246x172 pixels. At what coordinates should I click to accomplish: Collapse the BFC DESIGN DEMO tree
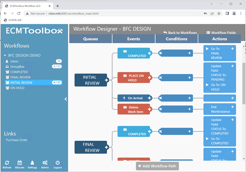click(5, 56)
